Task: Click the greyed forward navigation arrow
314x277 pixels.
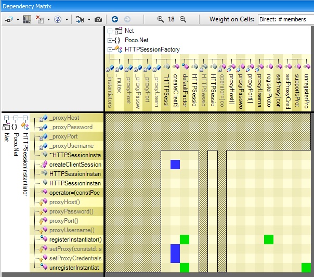Action: [x=127, y=19]
